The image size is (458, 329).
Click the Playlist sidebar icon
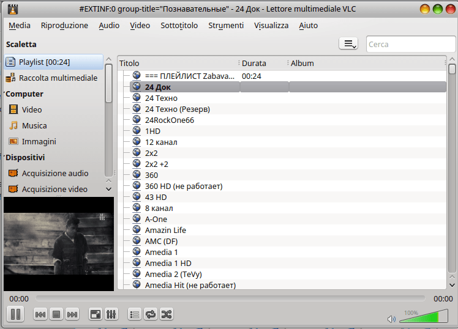10,62
